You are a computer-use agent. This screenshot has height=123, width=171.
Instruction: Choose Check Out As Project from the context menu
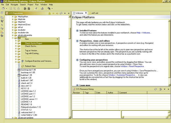(x=40, y=43)
